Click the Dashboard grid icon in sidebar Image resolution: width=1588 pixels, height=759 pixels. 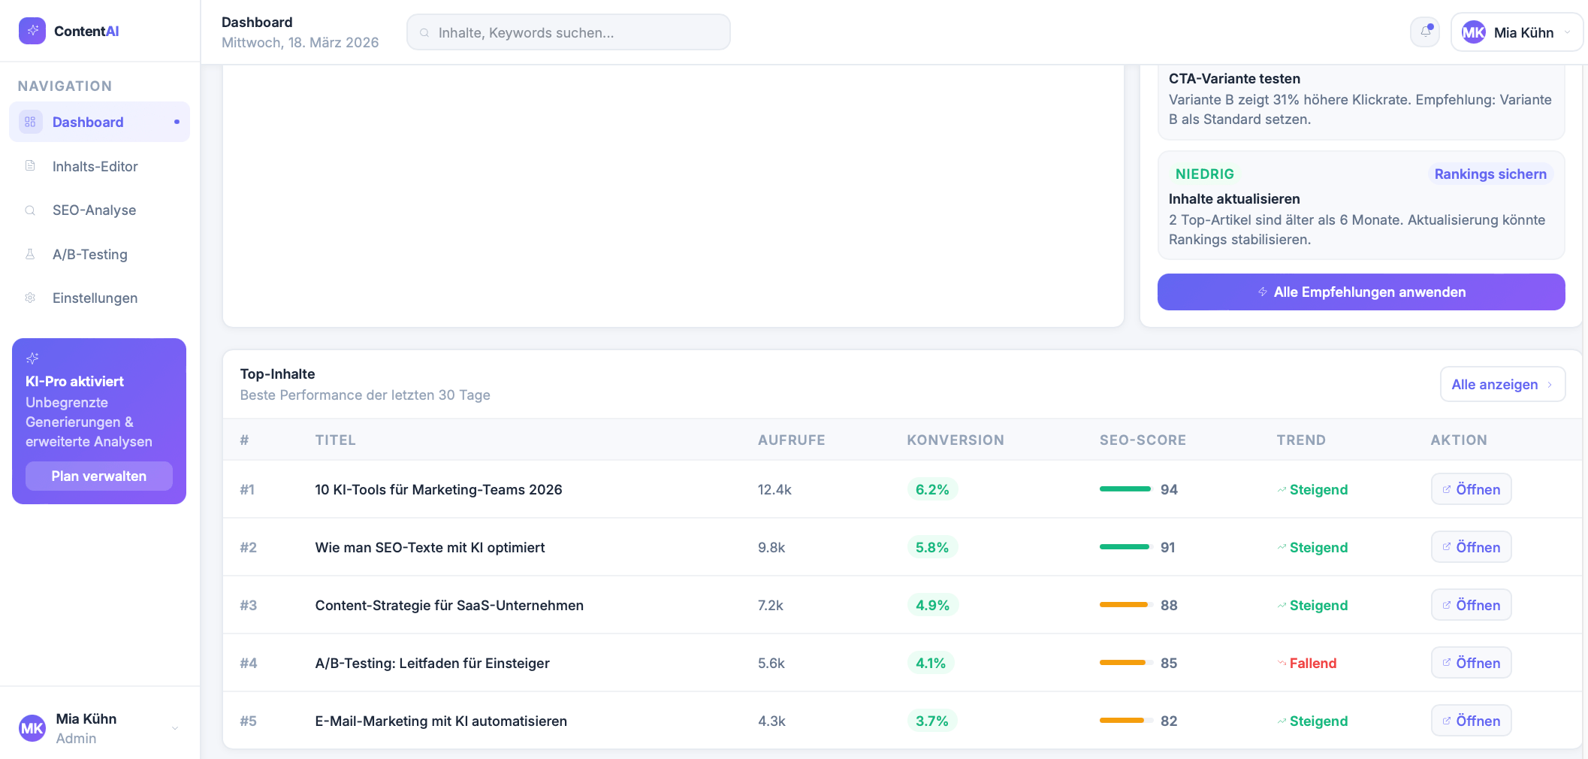30,122
